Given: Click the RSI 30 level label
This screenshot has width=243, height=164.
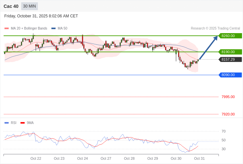Looking at the screenshot, I should (224, 149).
